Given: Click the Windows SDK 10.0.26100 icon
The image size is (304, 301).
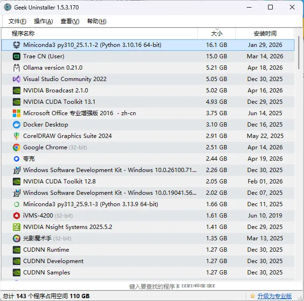Looking at the screenshot, I should (17, 170).
